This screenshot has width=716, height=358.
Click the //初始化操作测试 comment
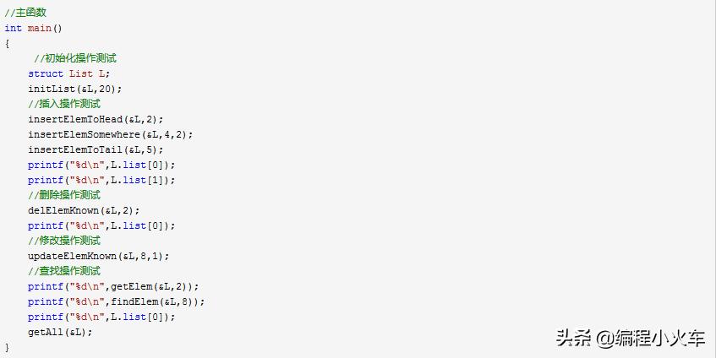[74, 58]
